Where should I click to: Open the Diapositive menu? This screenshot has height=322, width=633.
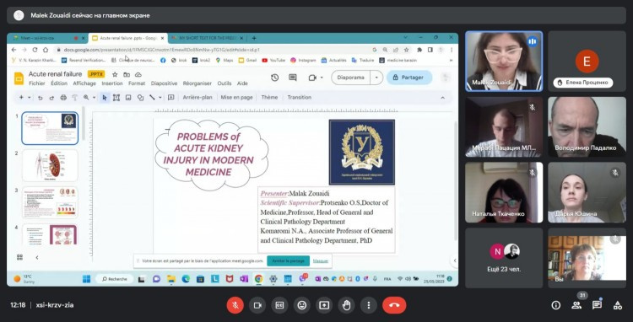(x=164, y=83)
